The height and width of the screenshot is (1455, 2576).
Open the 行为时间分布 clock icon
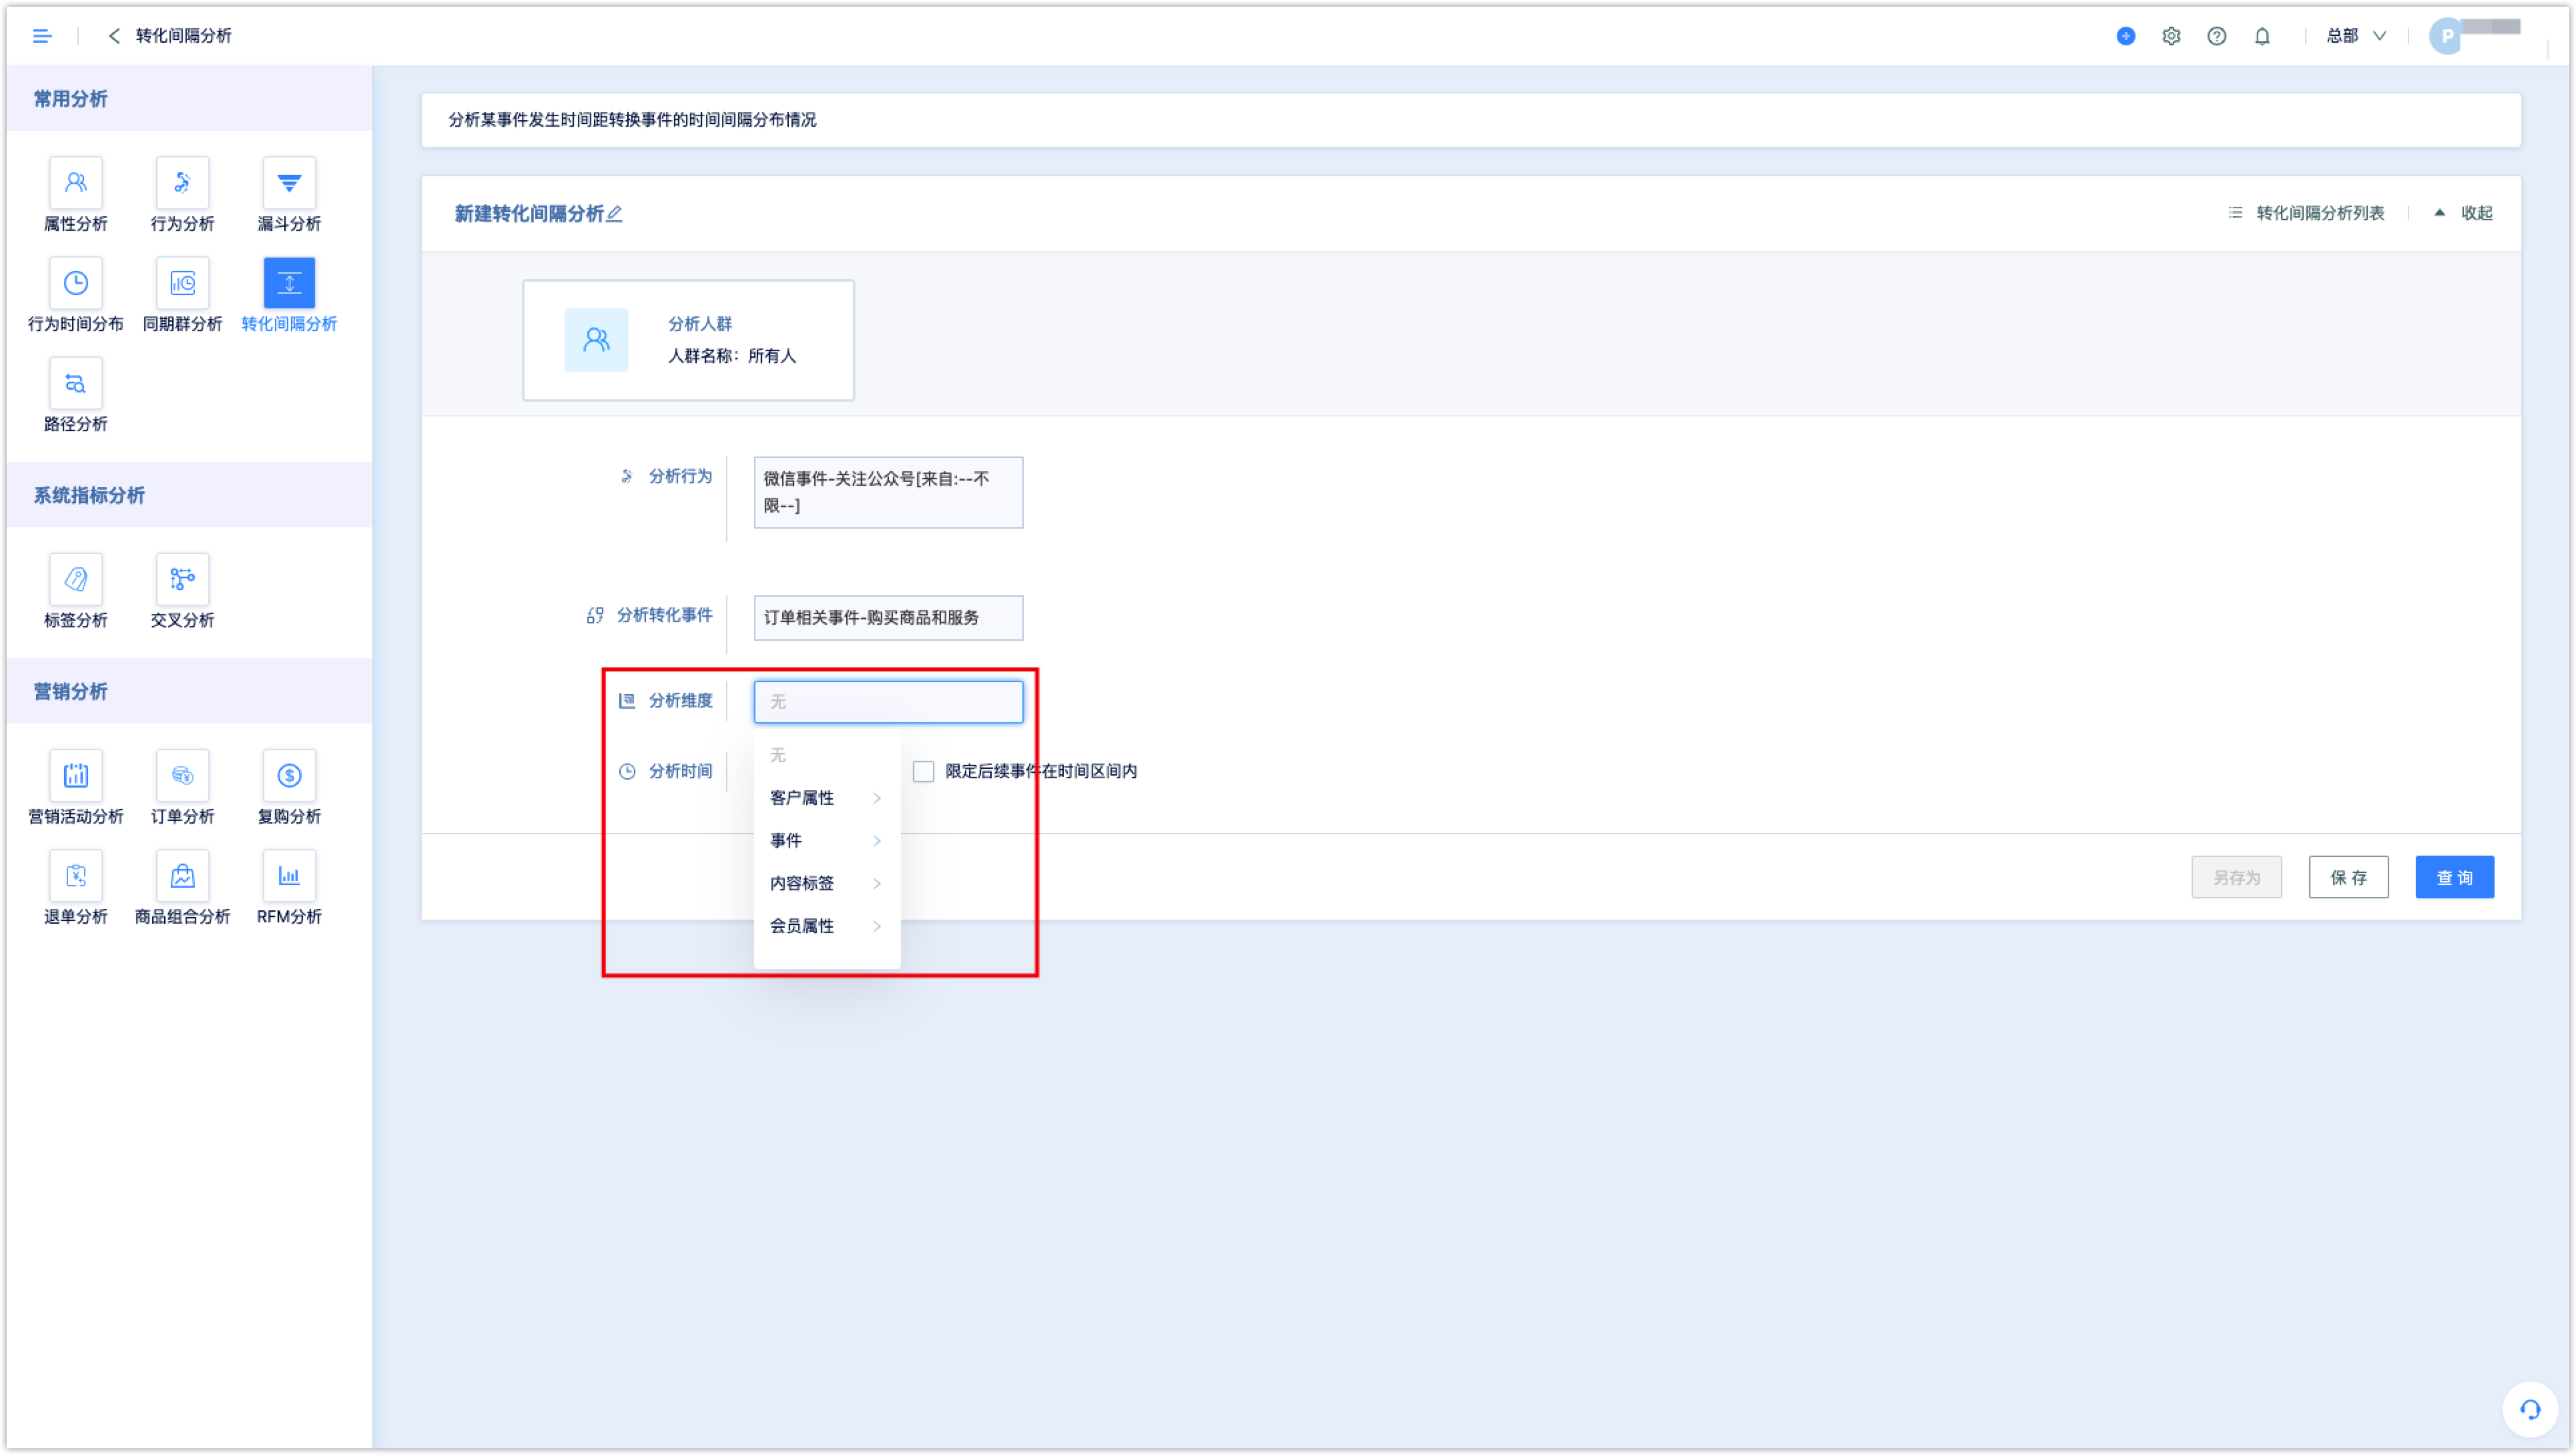tap(76, 283)
